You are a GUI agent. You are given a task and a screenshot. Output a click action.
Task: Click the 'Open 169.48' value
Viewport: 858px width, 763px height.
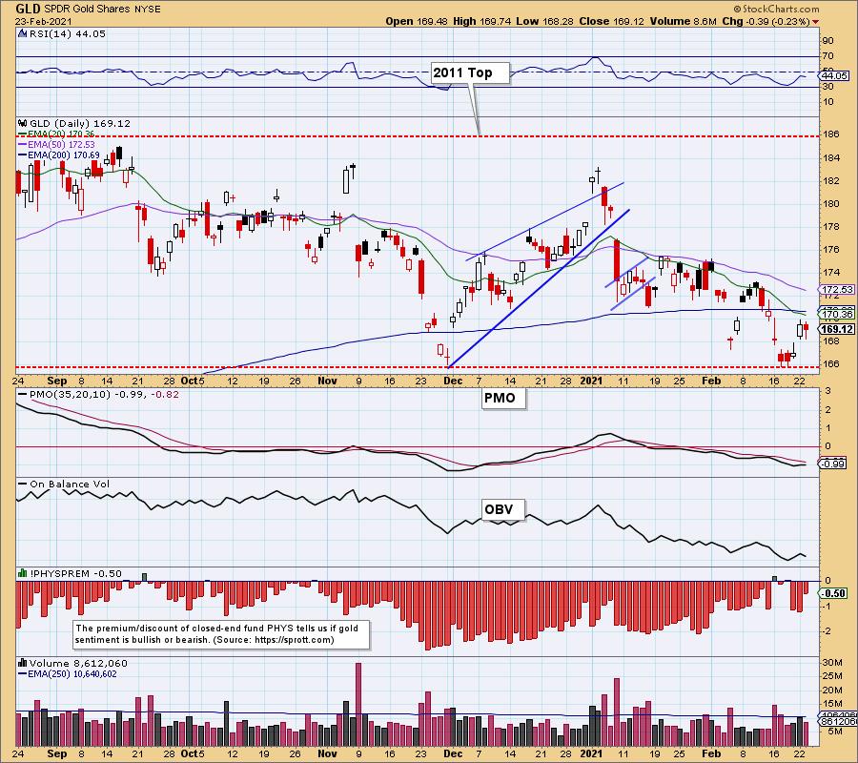coord(417,21)
